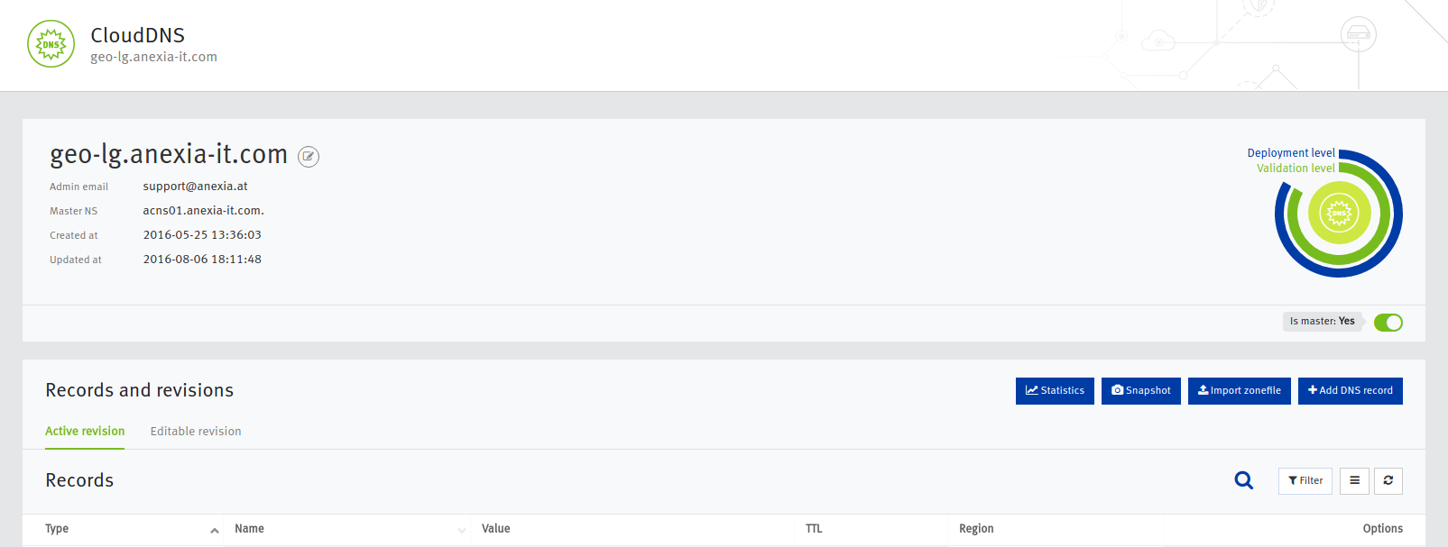Click the CloudDNS green logo icon
This screenshot has height=547, width=1448.
click(x=51, y=44)
